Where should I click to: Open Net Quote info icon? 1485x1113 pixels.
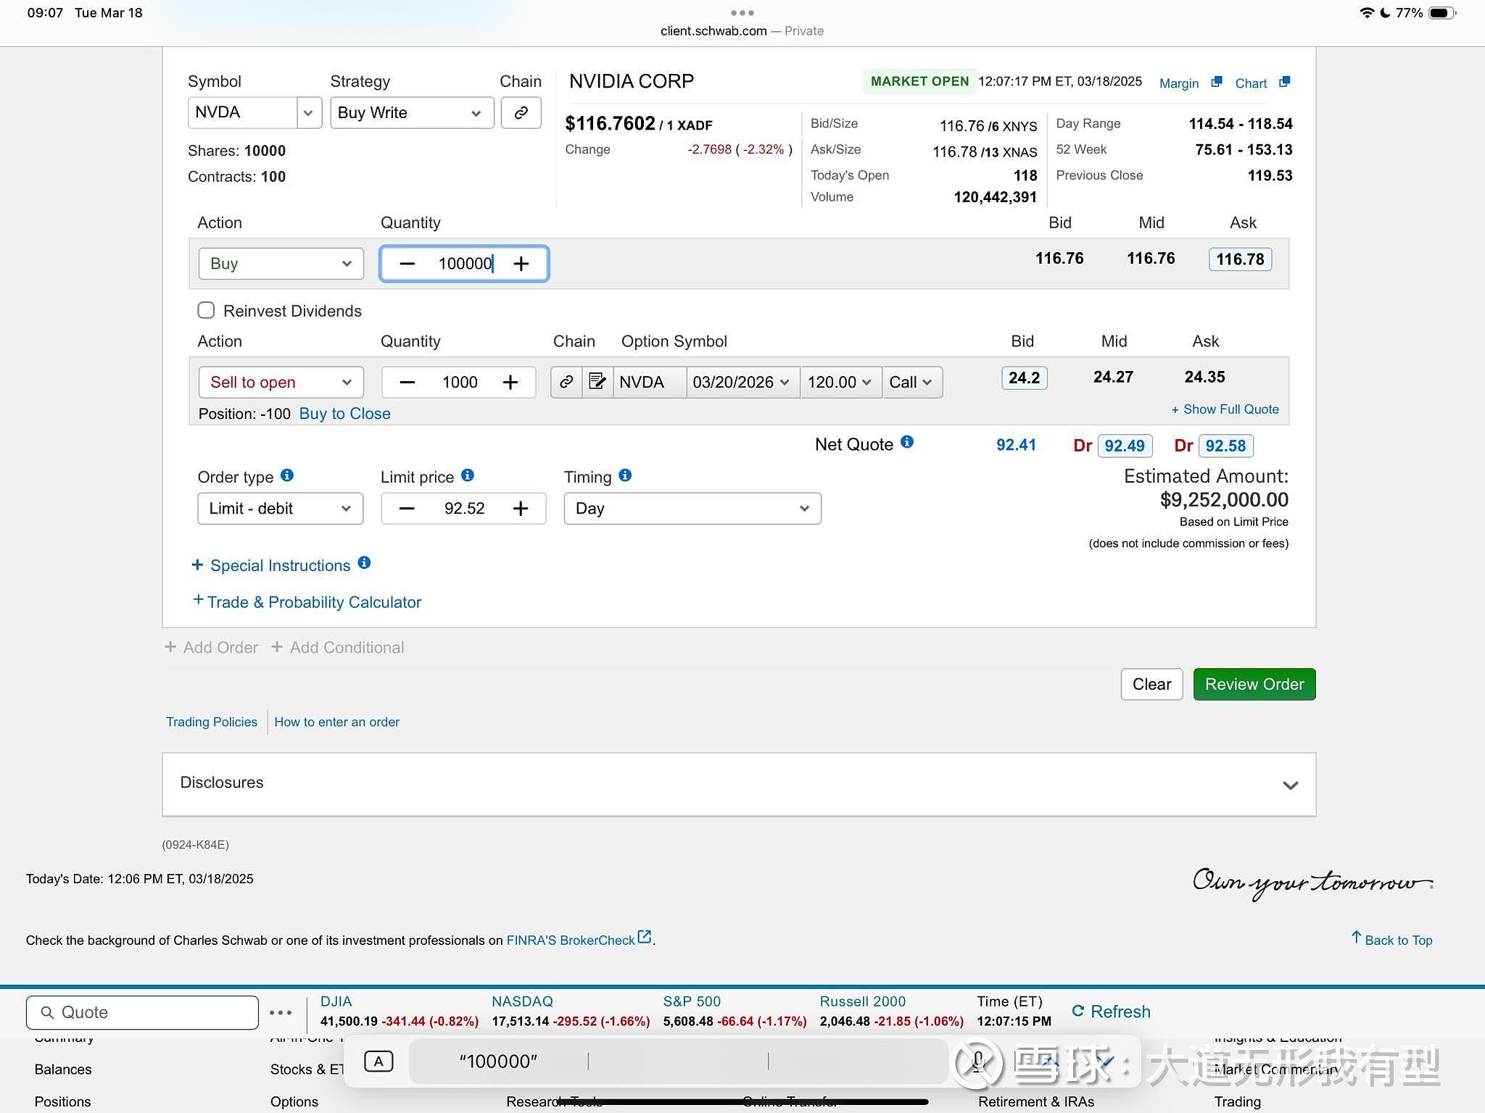tap(907, 442)
